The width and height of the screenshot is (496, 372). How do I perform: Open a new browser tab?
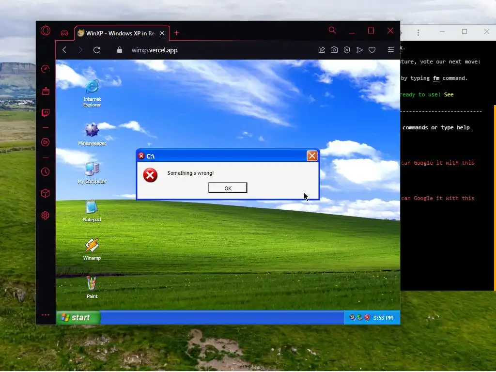pos(176,33)
